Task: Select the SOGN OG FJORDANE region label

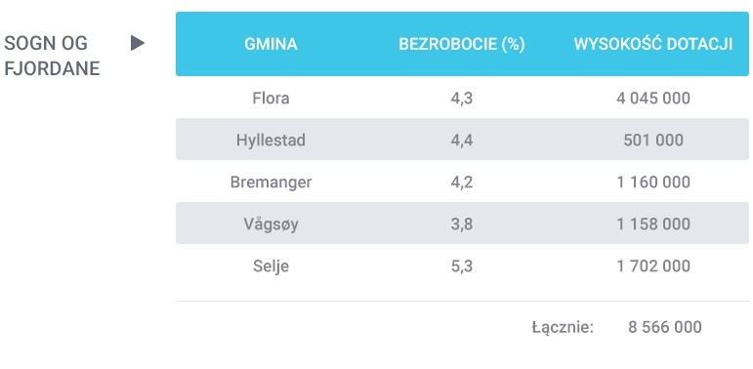Action: pos(52,57)
